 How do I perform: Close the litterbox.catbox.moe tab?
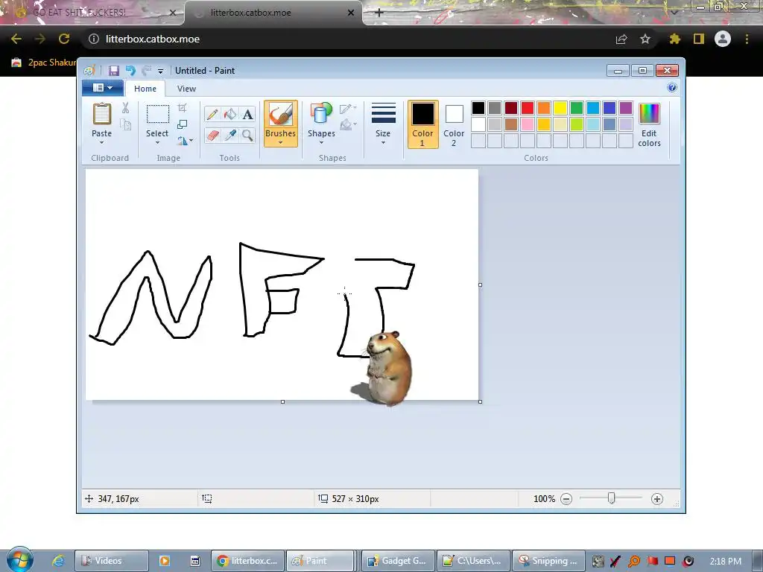pyautogui.click(x=351, y=13)
